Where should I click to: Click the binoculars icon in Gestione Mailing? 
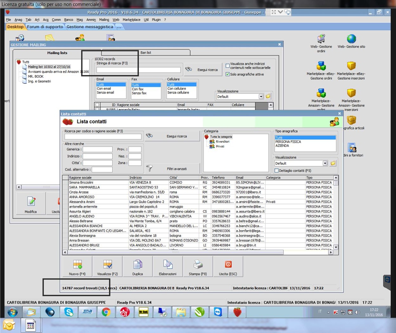[x=189, y=69]
